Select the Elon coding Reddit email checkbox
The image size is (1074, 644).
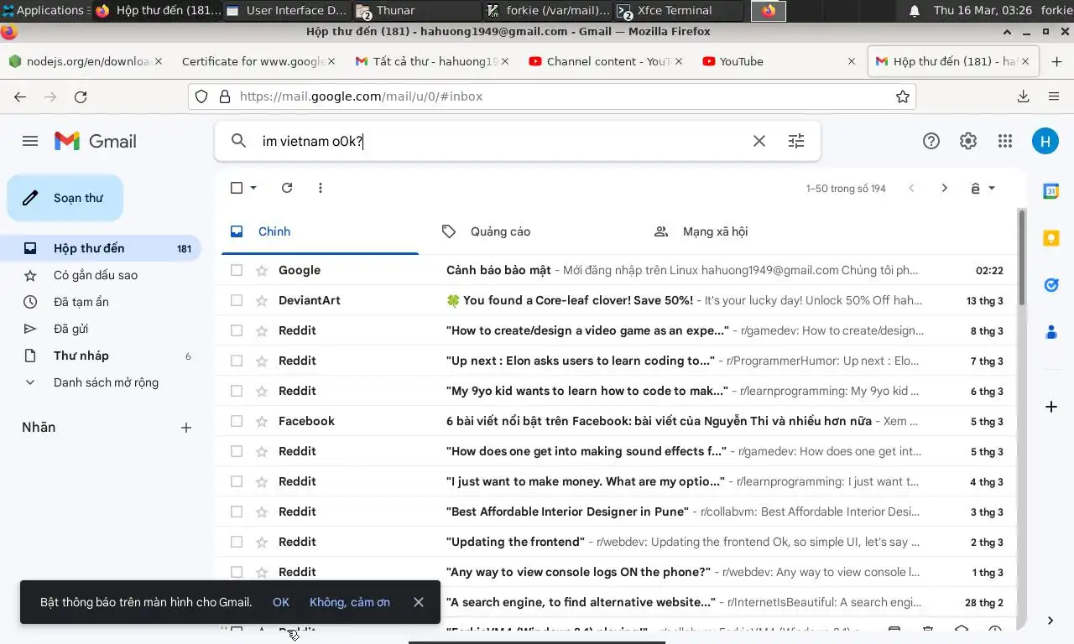pos(237,361)
